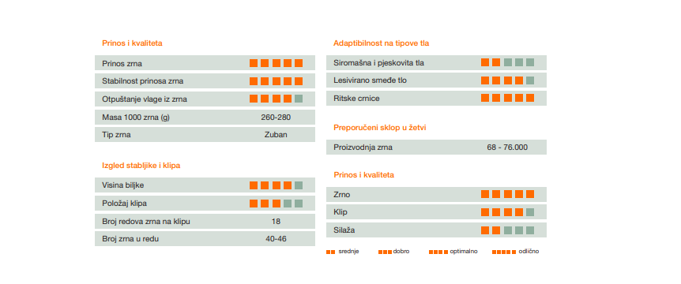Click the Lesivirano smeđe tlo rating squares
Screen dimensions: 681x284
coord(507,80)
